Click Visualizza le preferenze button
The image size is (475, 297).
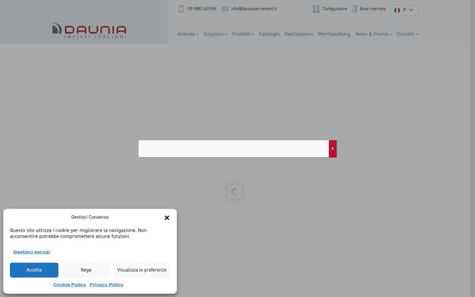point(142,270)
